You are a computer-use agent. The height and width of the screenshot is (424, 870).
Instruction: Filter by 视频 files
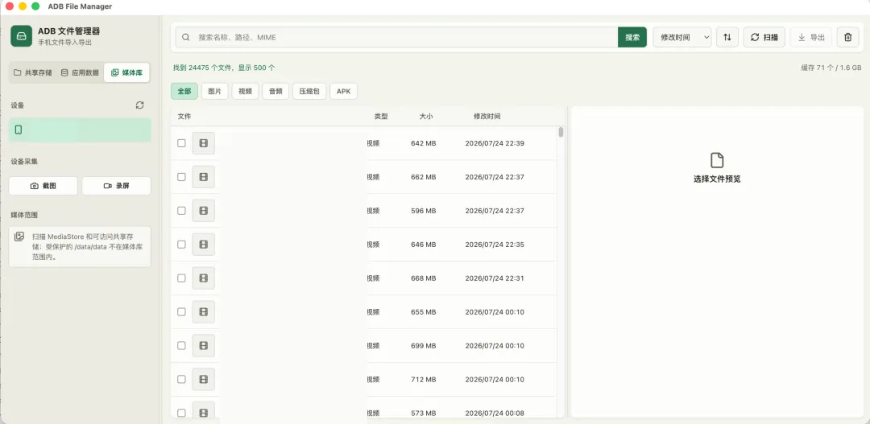click(x=245, y=92)
